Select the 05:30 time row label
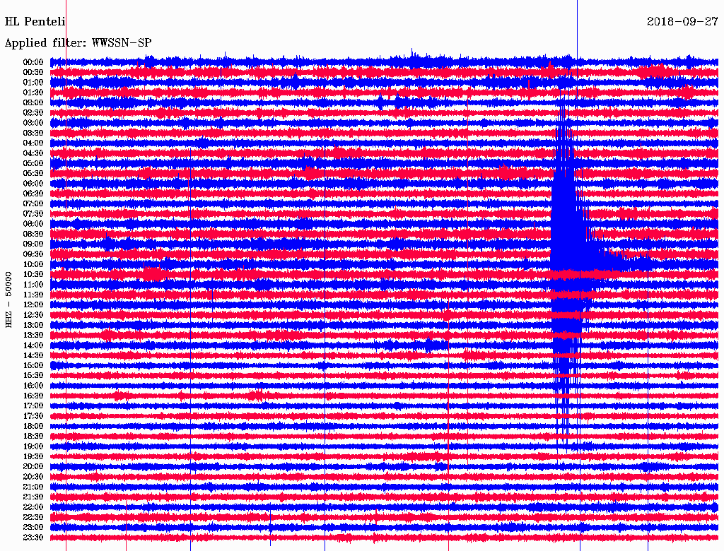This screenshot has height=551, width=724. point(33,174)
